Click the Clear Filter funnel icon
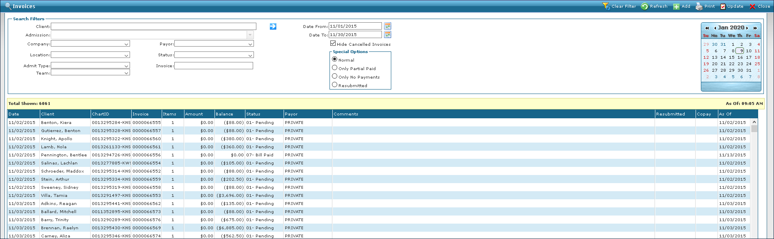The width and height of the screenshot is (774, 239). coord(605,6)
